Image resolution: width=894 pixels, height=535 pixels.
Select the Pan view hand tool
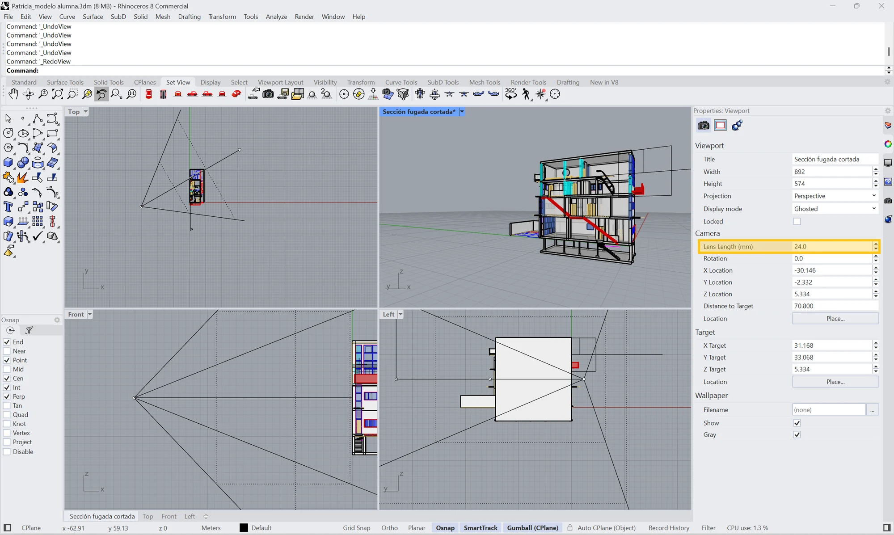[13, 94]
